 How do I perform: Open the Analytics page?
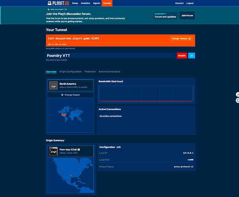click(85, 3)
